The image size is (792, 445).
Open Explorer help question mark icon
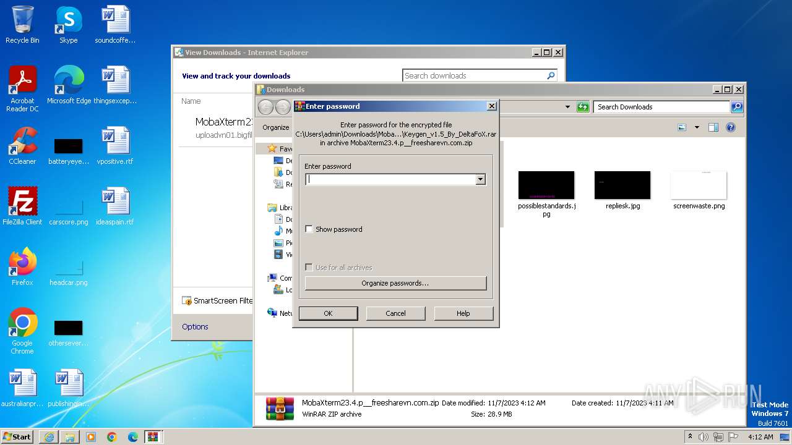point(731,127)
